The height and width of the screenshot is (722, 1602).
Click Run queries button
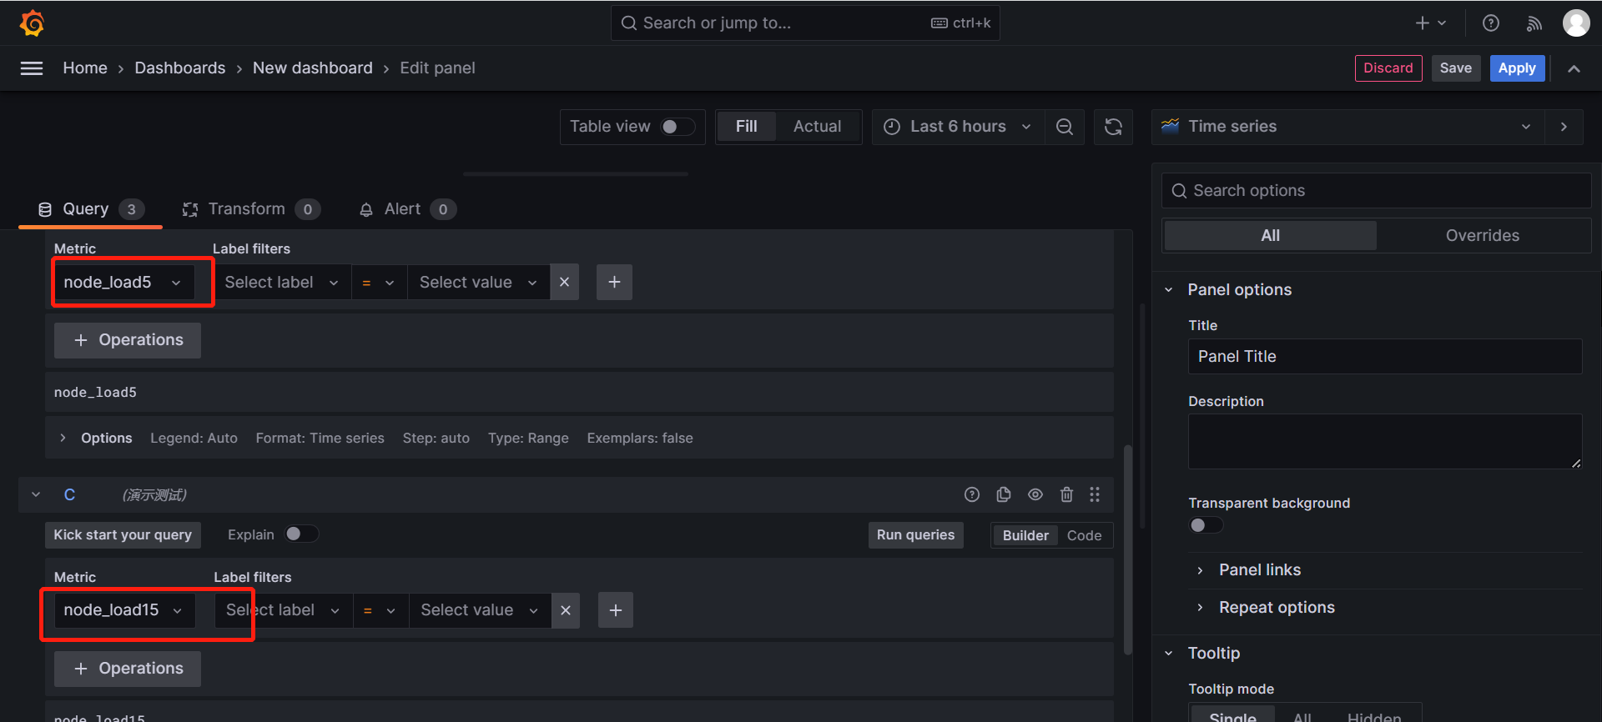tap(915, 535)
